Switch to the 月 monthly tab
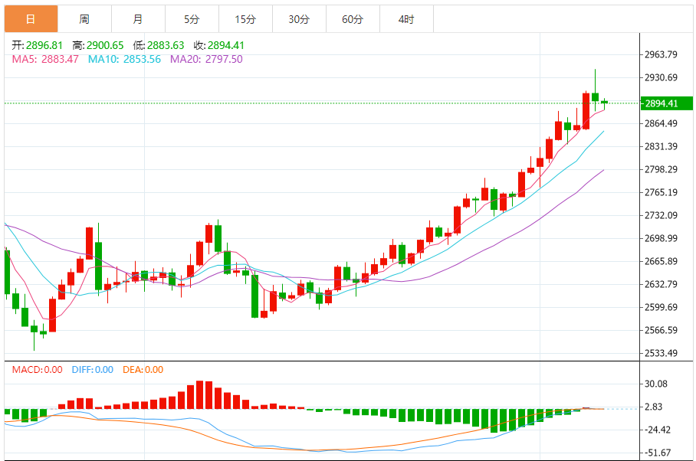This screenshot has height=461, width=696. tap(138, 19)
